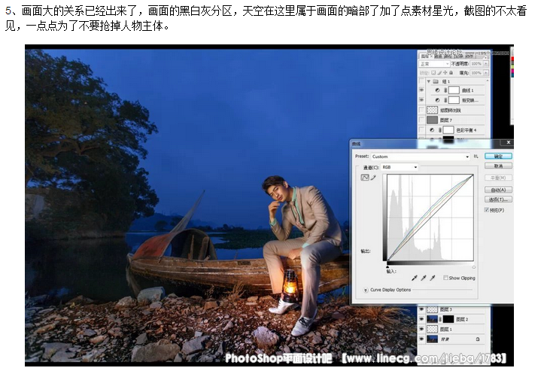Screen dimensions: 544x371
Task: Click the lock all padlock icon
Action: coord(451,72)
